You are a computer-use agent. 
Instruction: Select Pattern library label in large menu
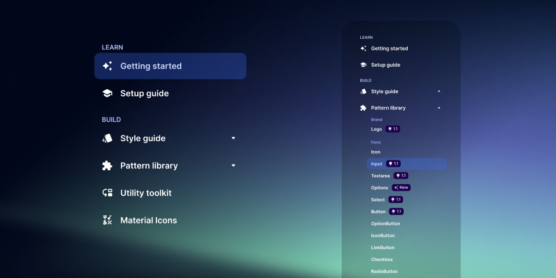tap(149, 166)
